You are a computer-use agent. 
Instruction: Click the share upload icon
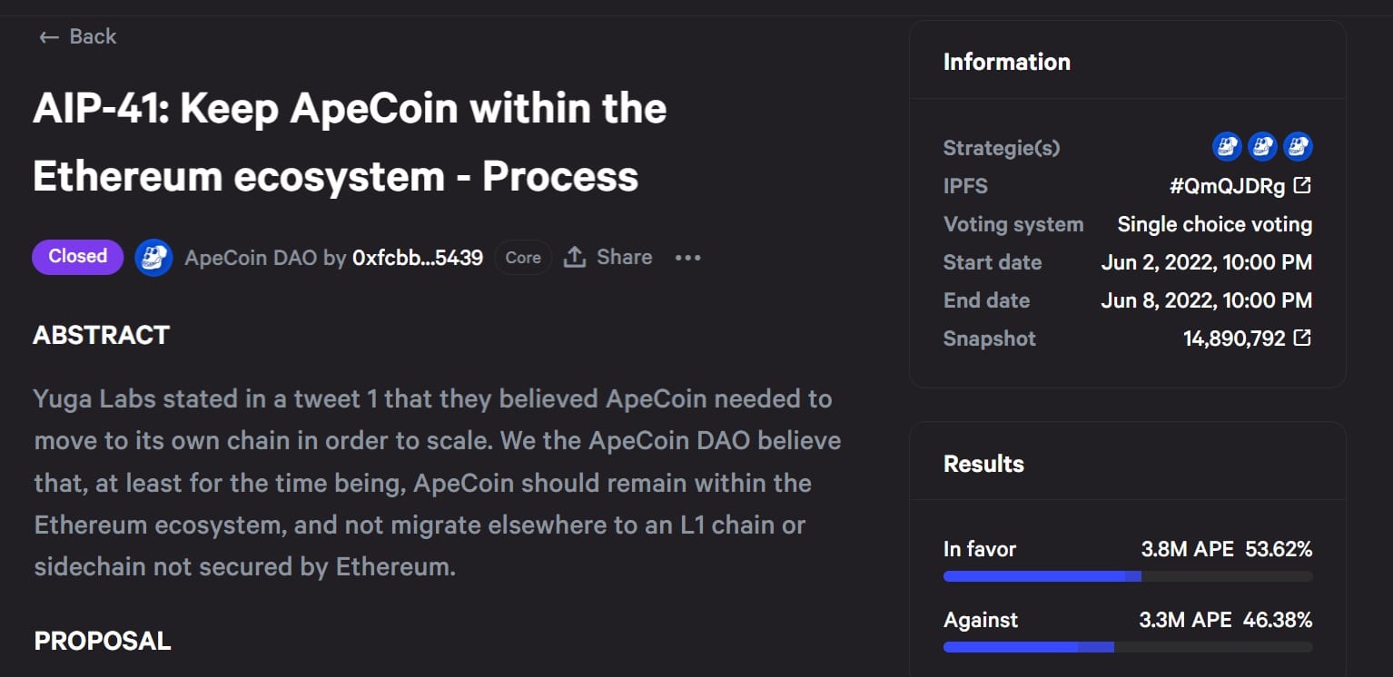pyautogui.click(x=574, y=258)
